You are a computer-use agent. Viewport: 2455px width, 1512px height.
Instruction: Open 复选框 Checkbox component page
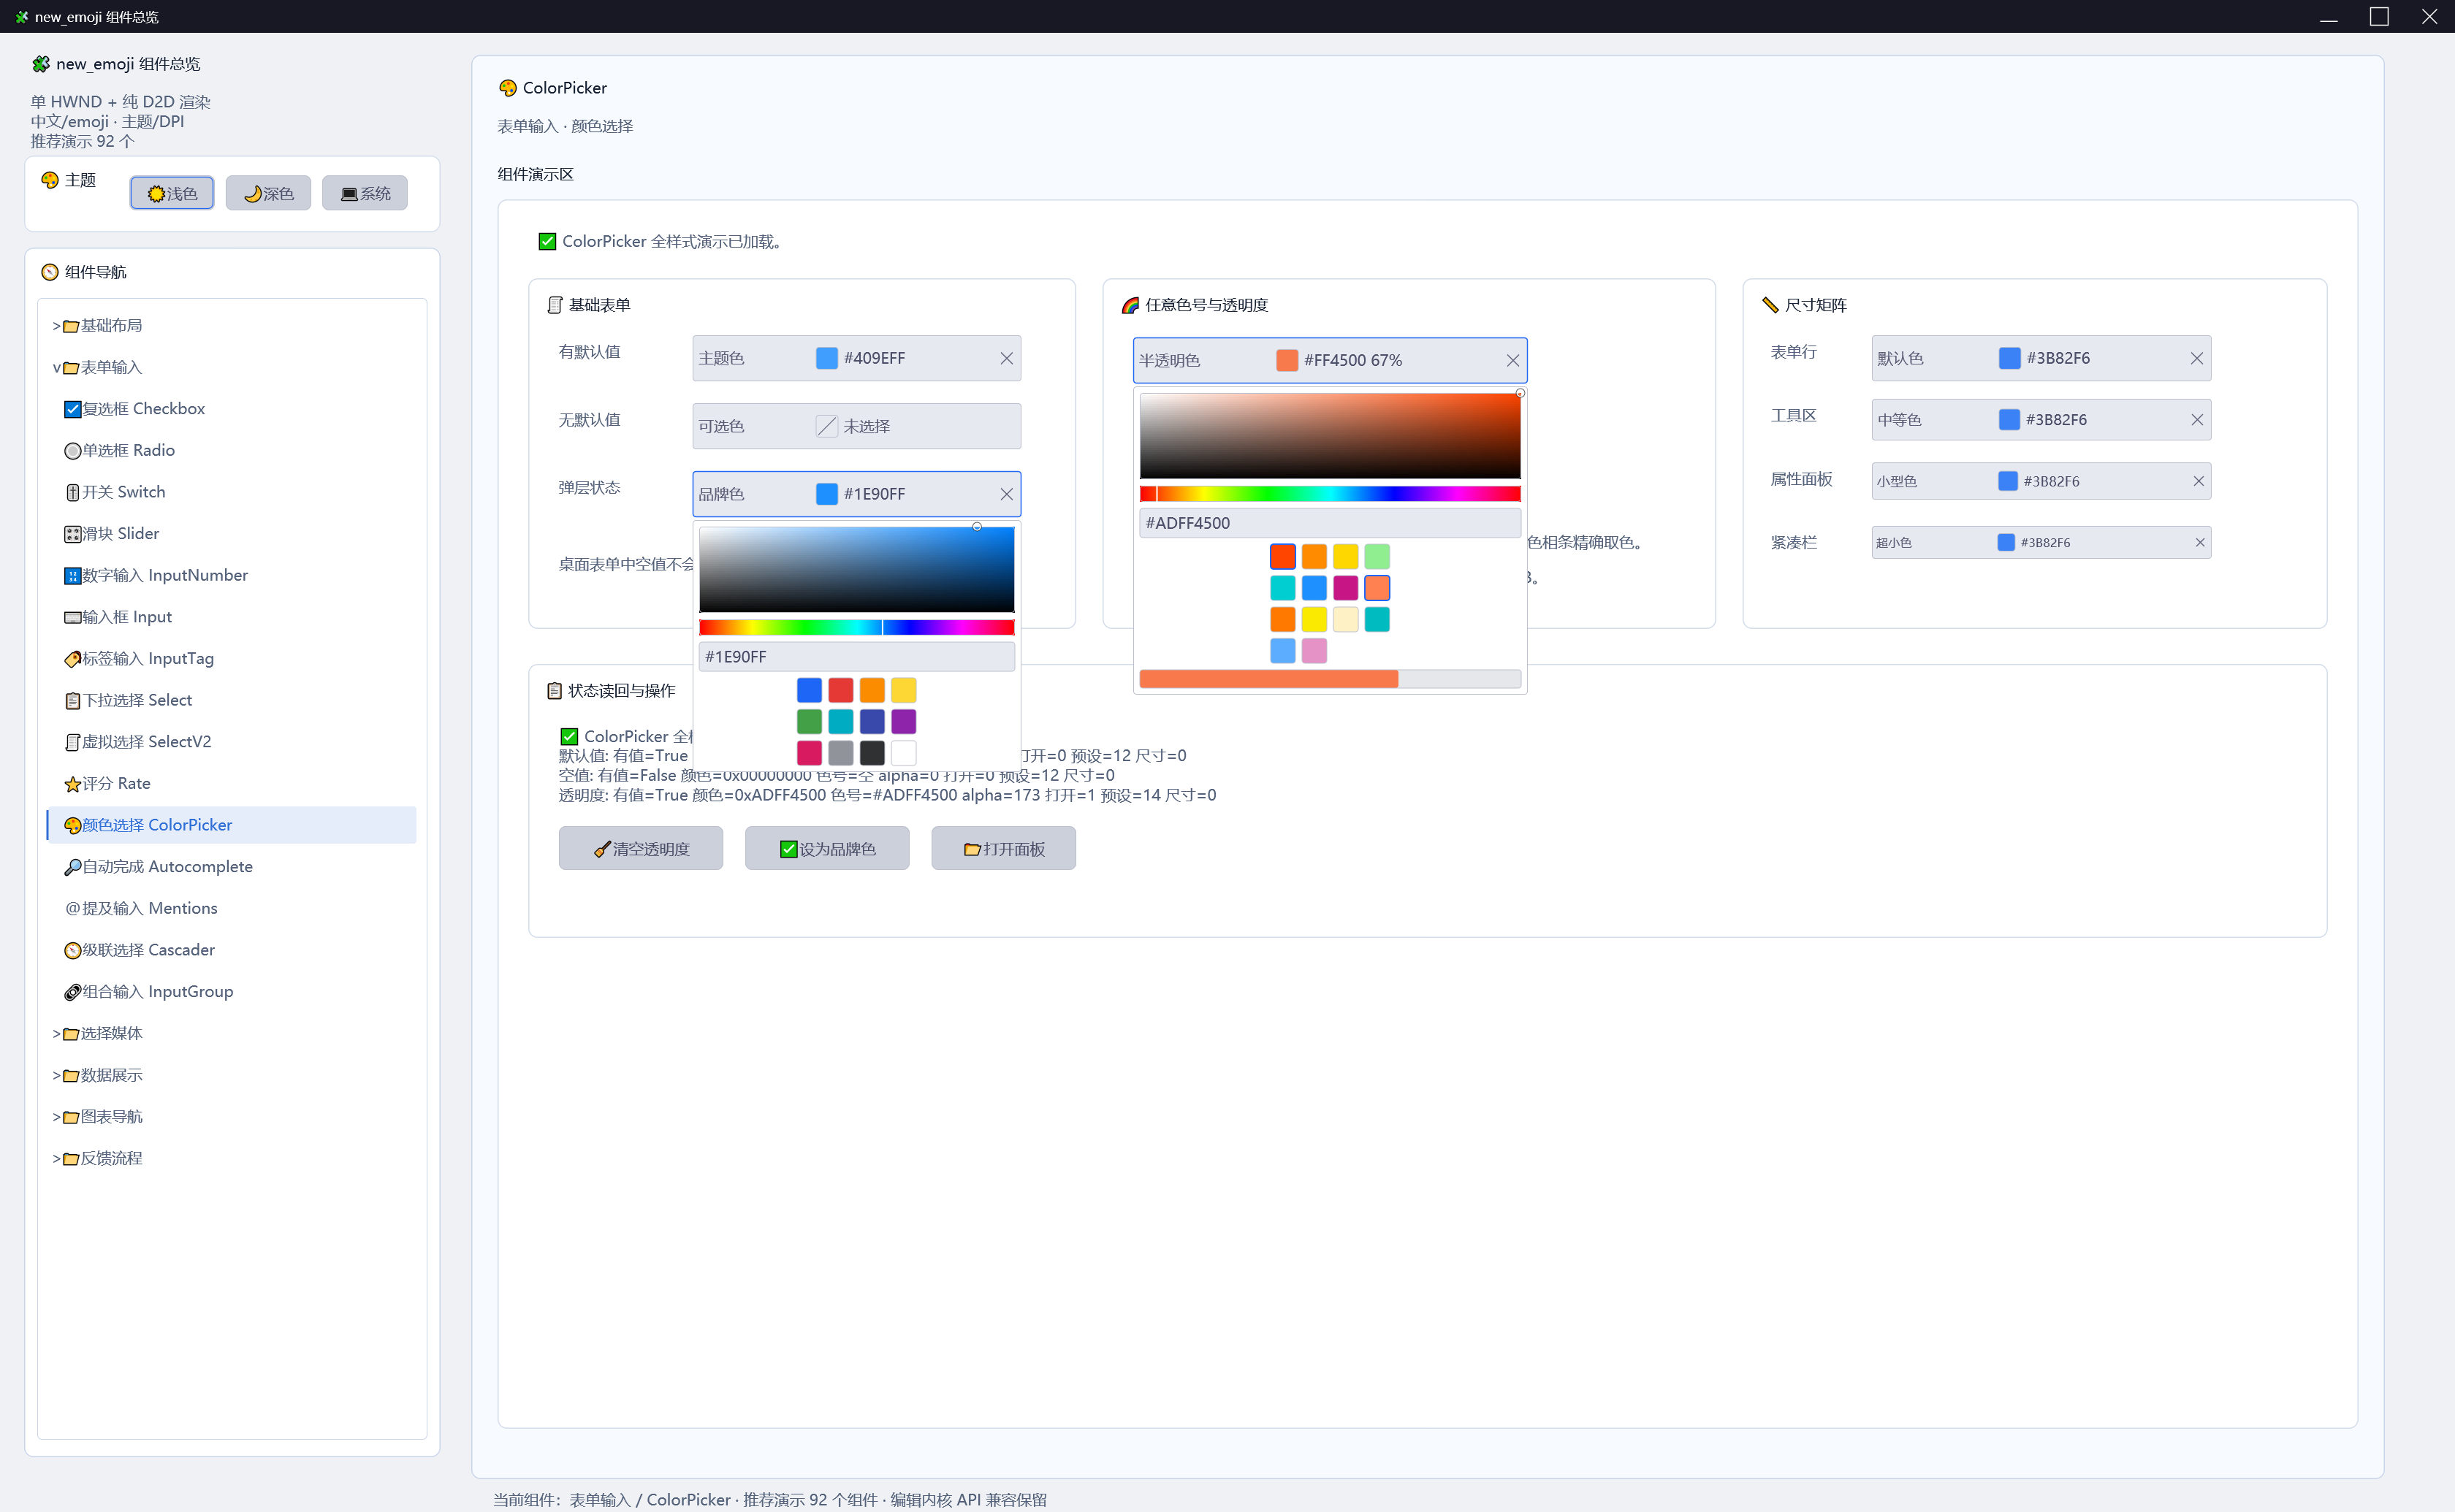point(232,409)
